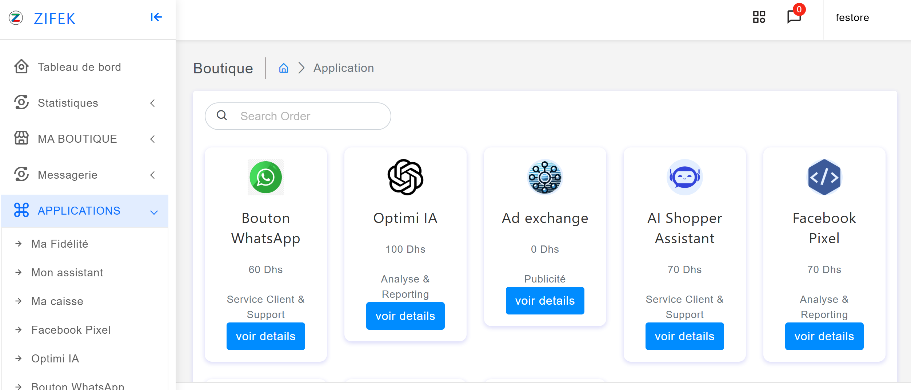Click the Optimi IA OpenAI logo
This screenshot has width=911, height=390.
pyautogui.click(x=405, y=177)
